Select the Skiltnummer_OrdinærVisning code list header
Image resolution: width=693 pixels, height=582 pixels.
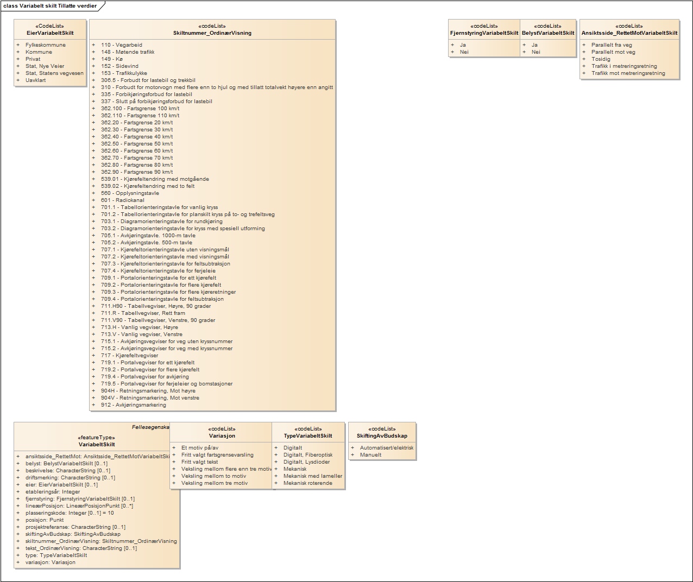point(212,33)
